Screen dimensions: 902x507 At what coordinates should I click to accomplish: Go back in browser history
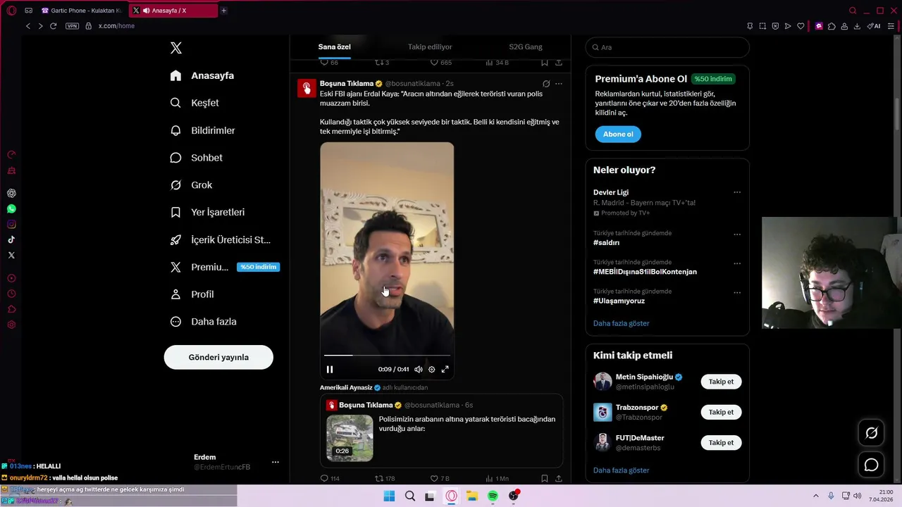coord(28,26)
